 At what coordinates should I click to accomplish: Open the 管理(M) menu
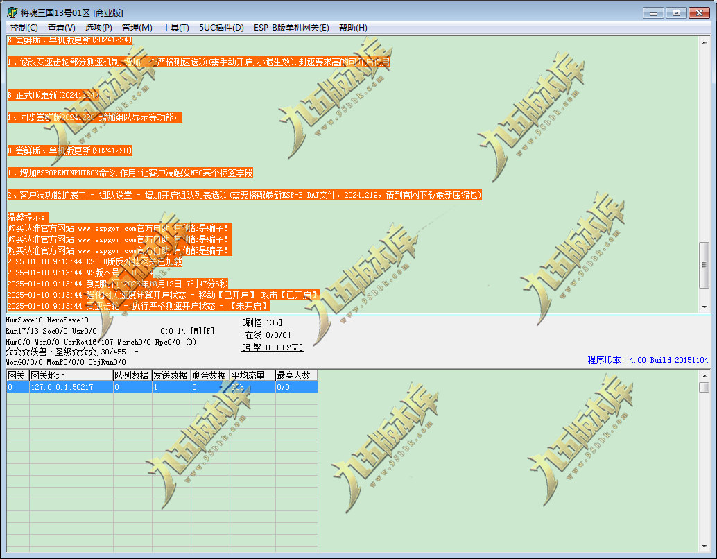(x=137, y=28)
